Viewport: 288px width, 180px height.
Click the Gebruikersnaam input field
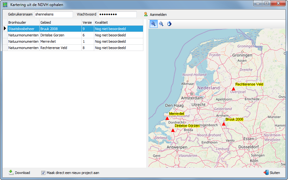point(53,15)
